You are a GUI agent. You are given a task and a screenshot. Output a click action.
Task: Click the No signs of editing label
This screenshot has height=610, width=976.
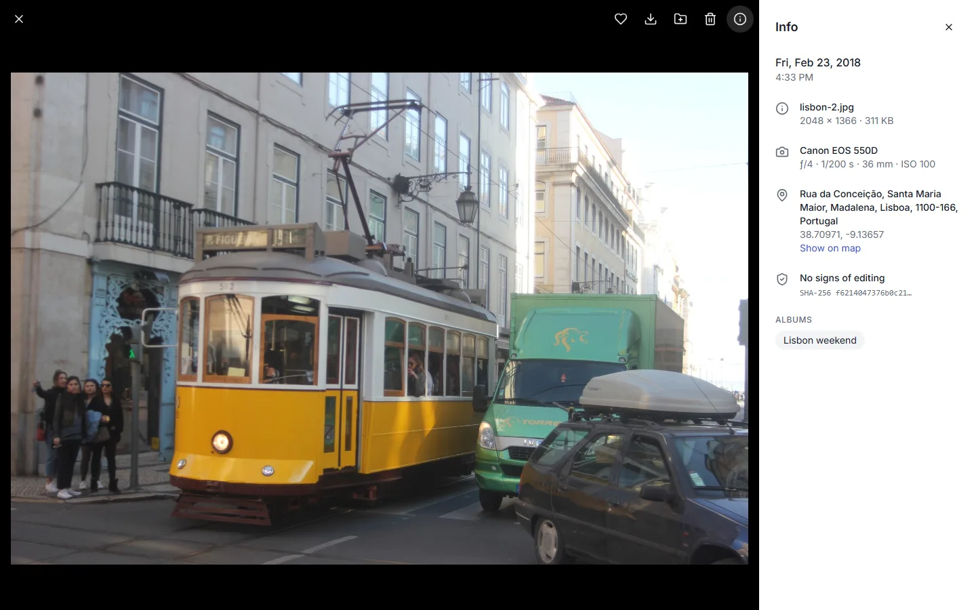pyautogui.click(x=842, y=278)
